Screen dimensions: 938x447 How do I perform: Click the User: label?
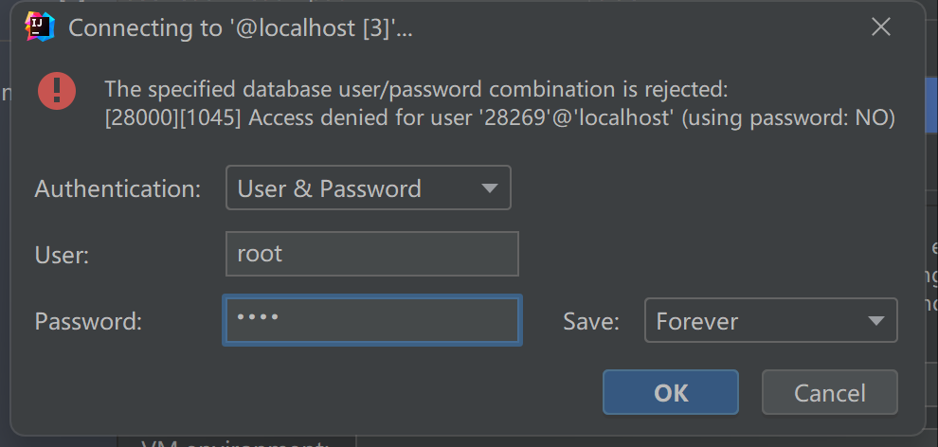click(x=63, y=255)
